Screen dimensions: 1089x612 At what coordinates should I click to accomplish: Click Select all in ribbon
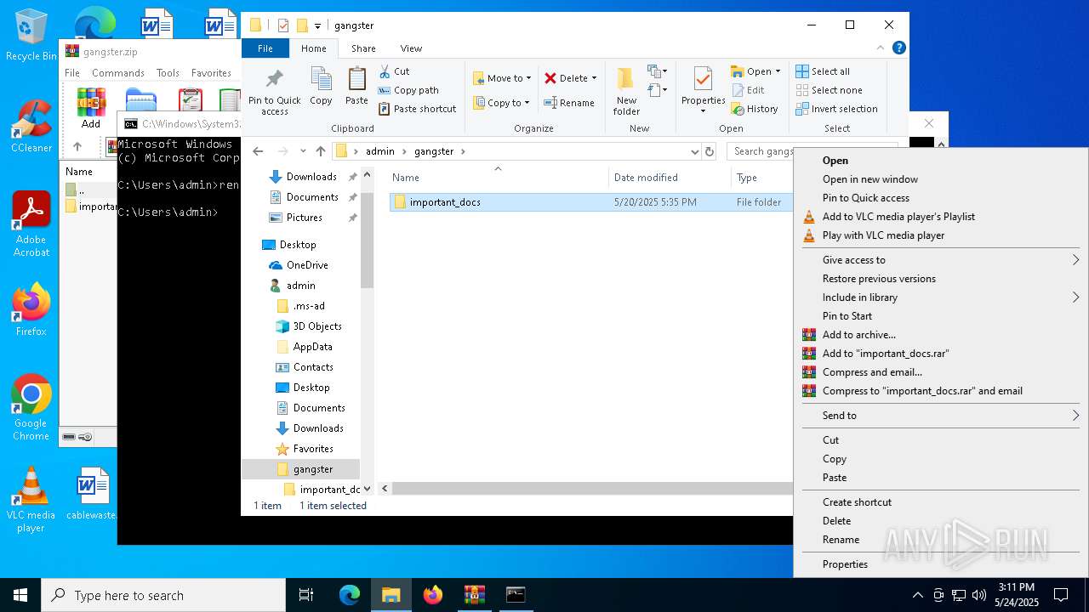[823, 71]
